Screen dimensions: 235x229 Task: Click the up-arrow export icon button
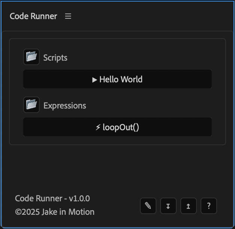[188, 206]
